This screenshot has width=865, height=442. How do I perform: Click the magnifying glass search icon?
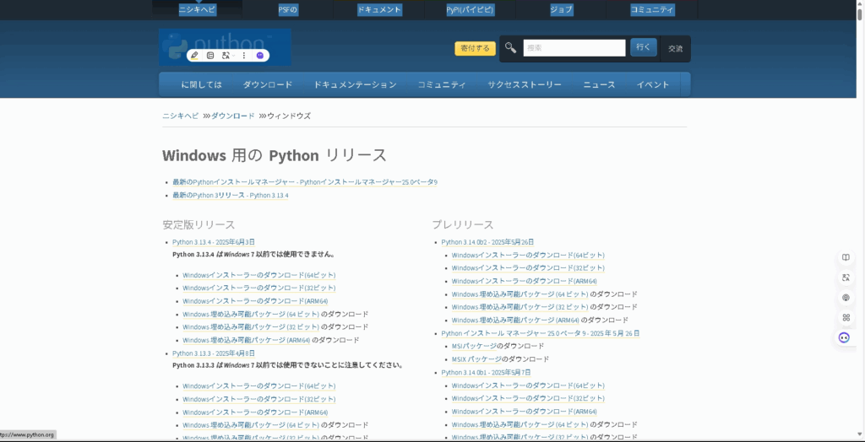(x=511, y=48)
